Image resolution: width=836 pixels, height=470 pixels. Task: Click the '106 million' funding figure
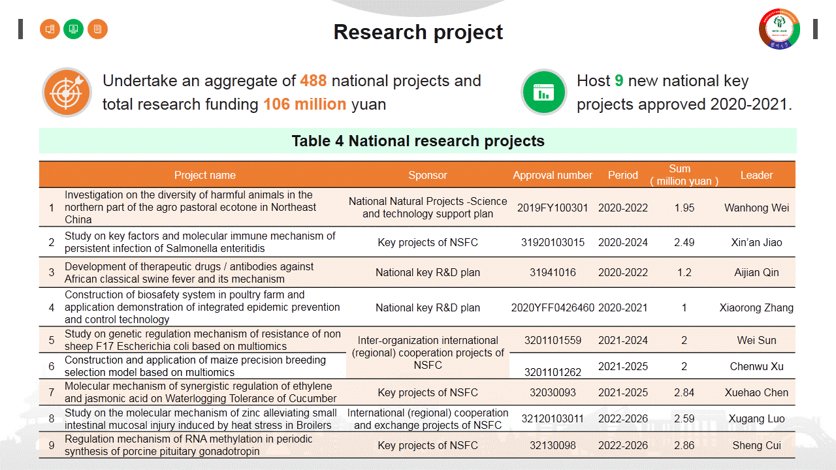[x=304, y=104]
